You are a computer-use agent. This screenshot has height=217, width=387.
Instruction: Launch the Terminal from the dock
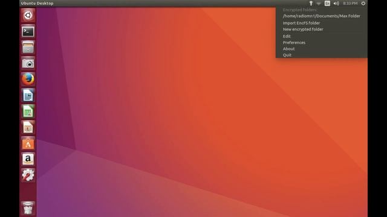tap(28, 31)
